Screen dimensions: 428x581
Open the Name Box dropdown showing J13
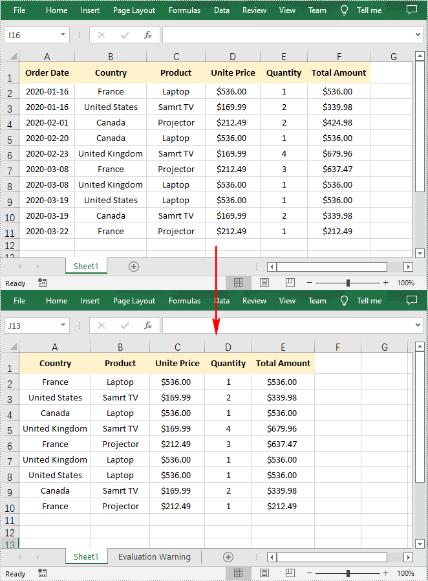(63, 325)
